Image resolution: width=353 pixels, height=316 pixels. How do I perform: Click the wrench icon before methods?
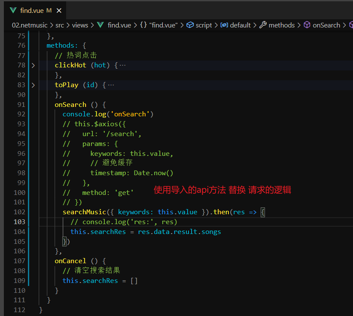263,25
